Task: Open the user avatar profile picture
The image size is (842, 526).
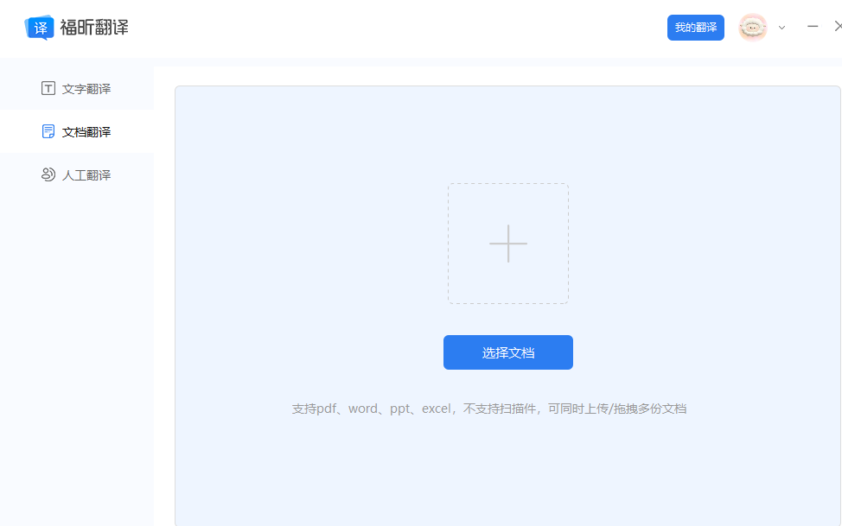Action: click(752, 27)
